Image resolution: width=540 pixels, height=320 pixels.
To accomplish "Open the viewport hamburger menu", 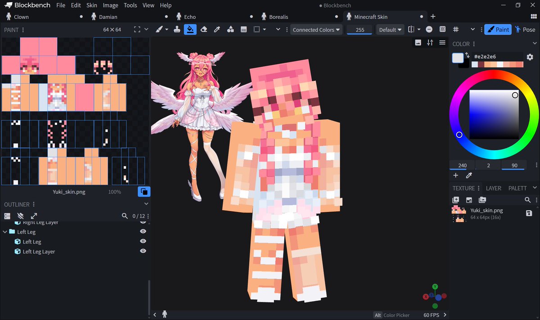I will 442,43.
